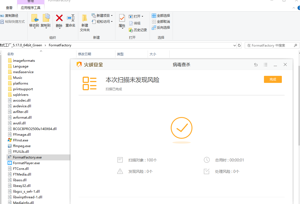Click 编辑 (Edit) in the ribbon
The height and width of the screenshot is (204, 300).
pos(135,23)
